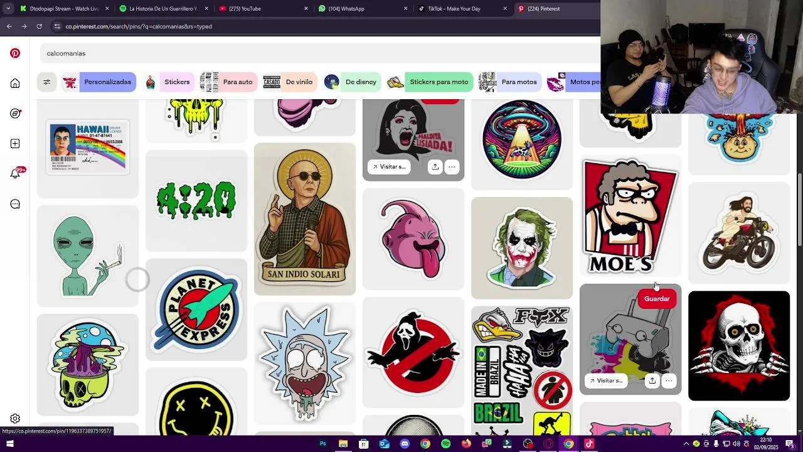Viewport: 803px width, 452px height.
Task: Filter by Personalizadas chip
Action: [99, 82]
